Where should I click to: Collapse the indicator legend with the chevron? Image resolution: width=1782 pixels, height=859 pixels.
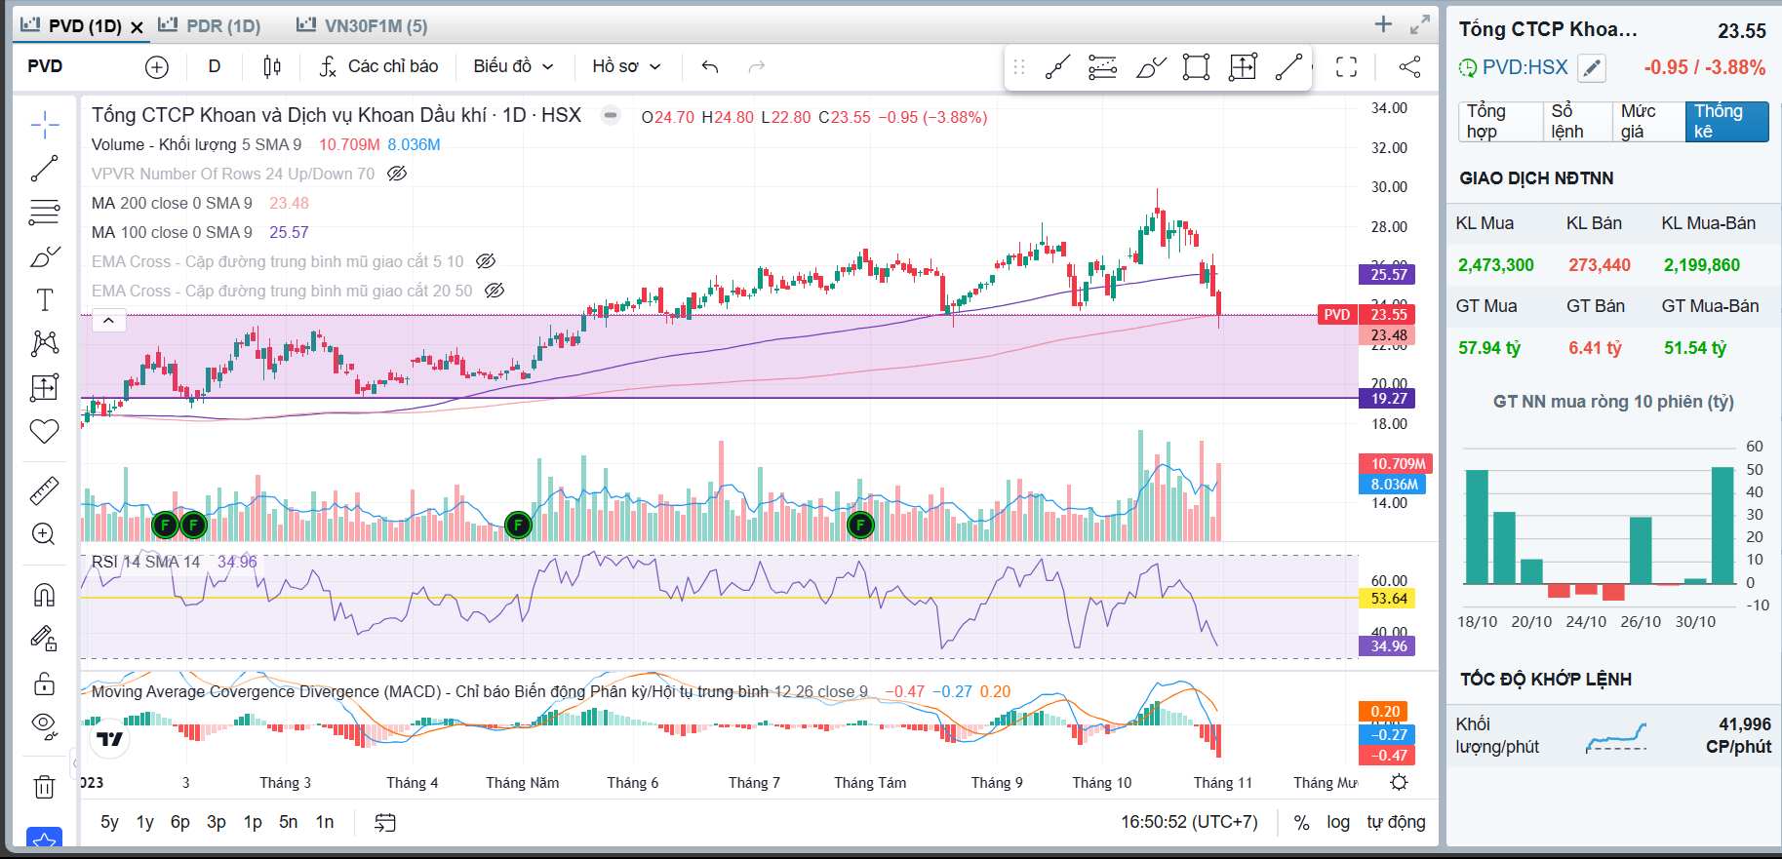[109, 321]
